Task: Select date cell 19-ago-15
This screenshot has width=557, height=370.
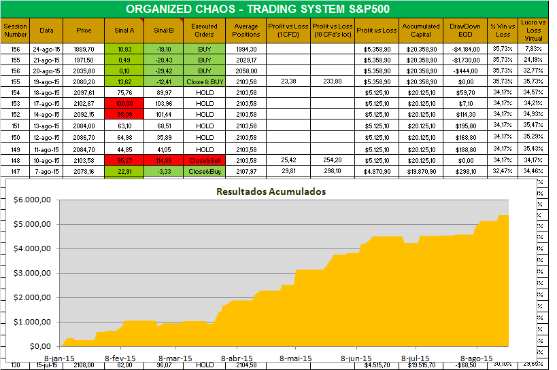Action: (46, 81)
